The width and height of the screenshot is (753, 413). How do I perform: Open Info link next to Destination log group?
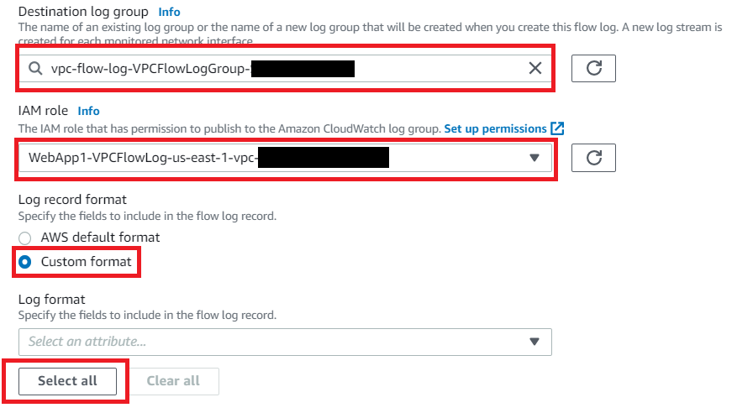pos(169,12)
